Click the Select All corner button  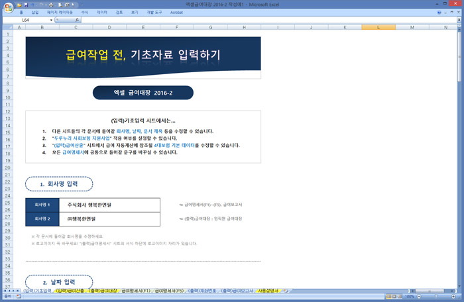pyautogui.click(x=8, y=27)
